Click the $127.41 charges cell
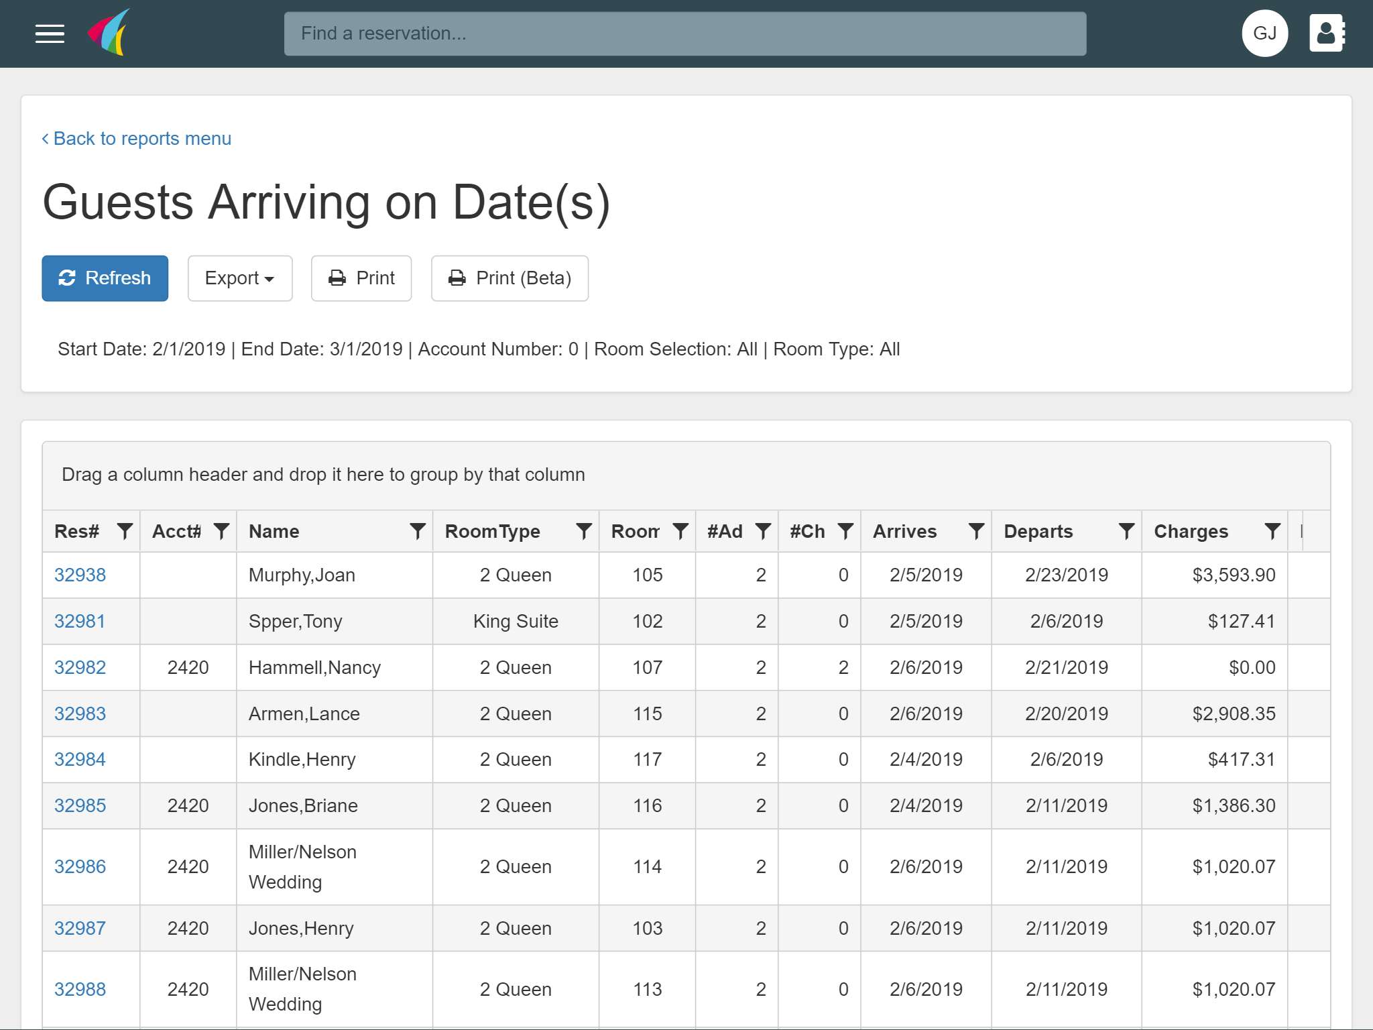Image resolution: width=1373 pixels, height=1030 pixels. point(1214,621)
